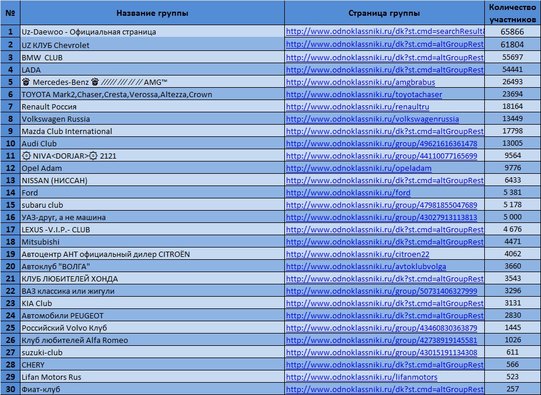Select participant count 65866
The width and height of the screenshot is (541, 395).
pos(512,32)
